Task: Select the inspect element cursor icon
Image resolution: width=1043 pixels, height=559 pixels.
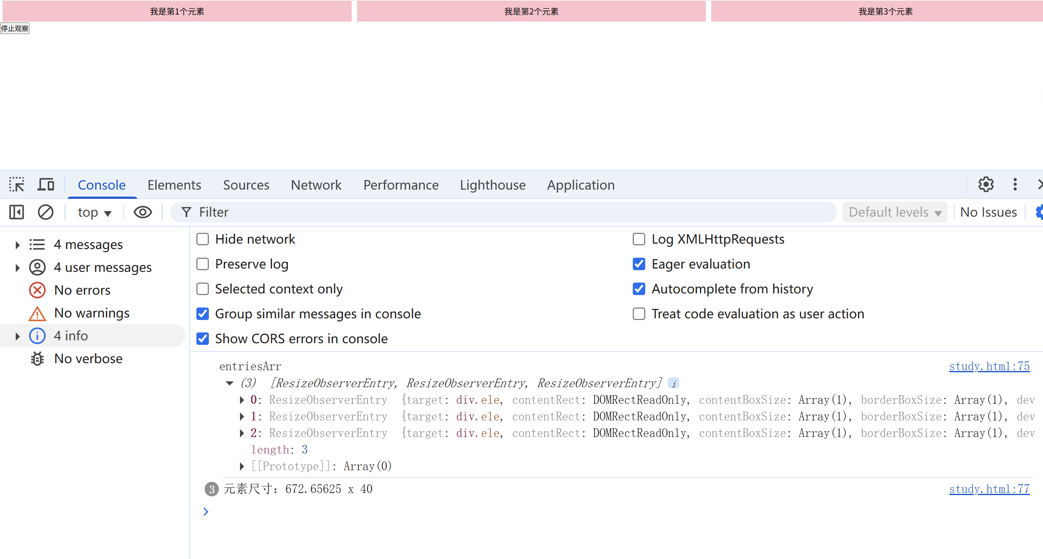Action: (16, 184)
